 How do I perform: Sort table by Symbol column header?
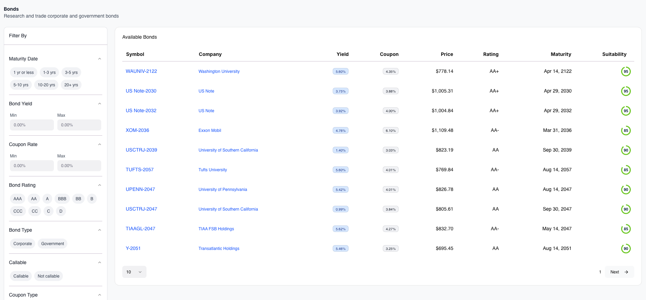(135, 54)
